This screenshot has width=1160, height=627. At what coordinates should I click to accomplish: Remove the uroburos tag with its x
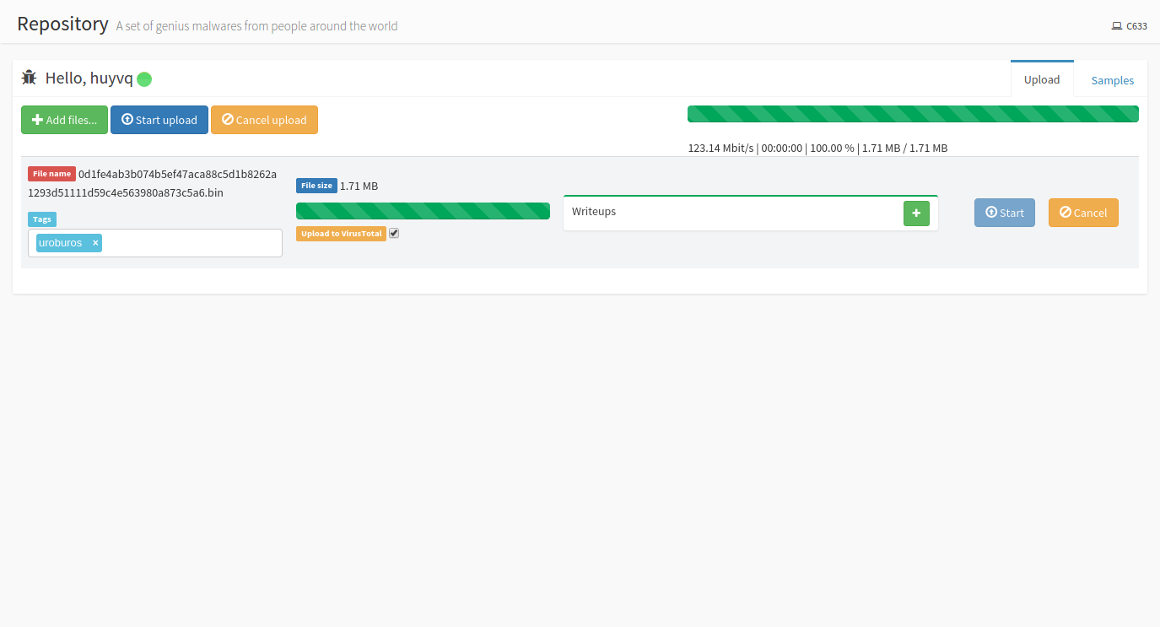click(x=95, y=243)
